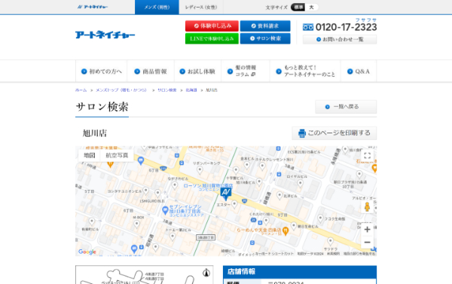Click the blue サロン検索 button
This screenshot has height=284, width=452.
265,38
